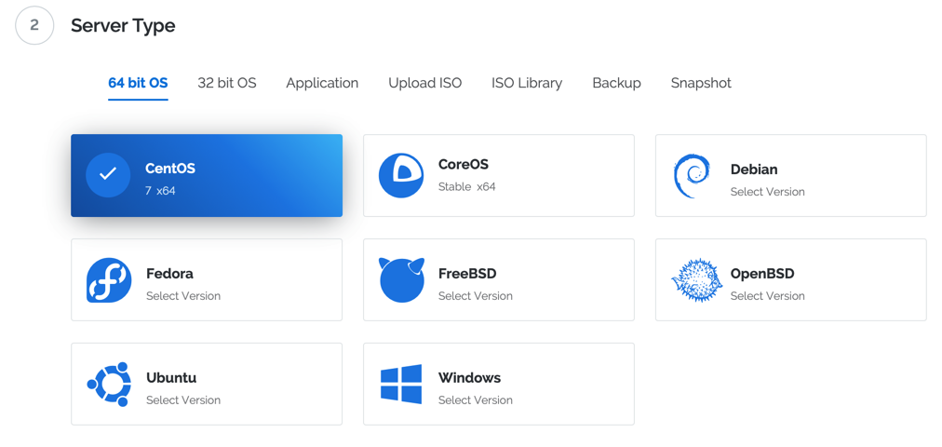Open Select Version under Ubuntu
This screenshot has height=447, width=942.
[183, 400]
